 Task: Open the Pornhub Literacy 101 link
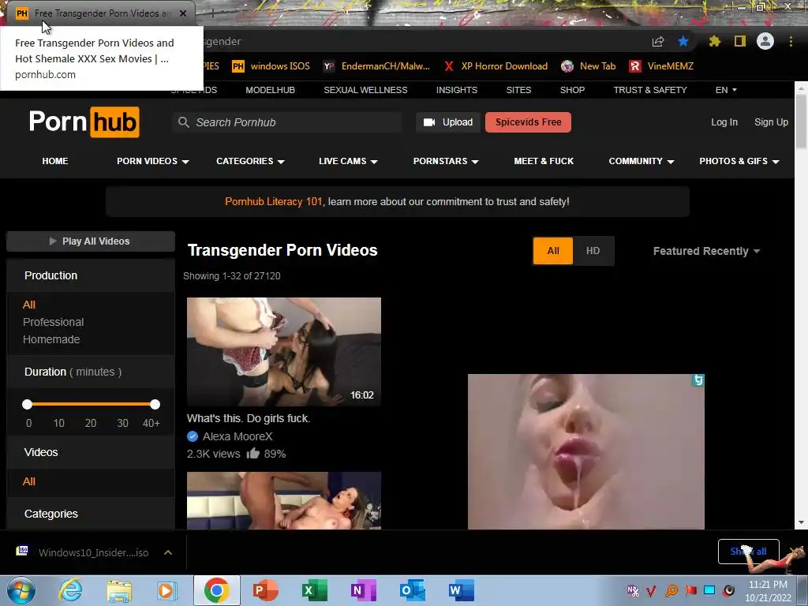(273, 201)
